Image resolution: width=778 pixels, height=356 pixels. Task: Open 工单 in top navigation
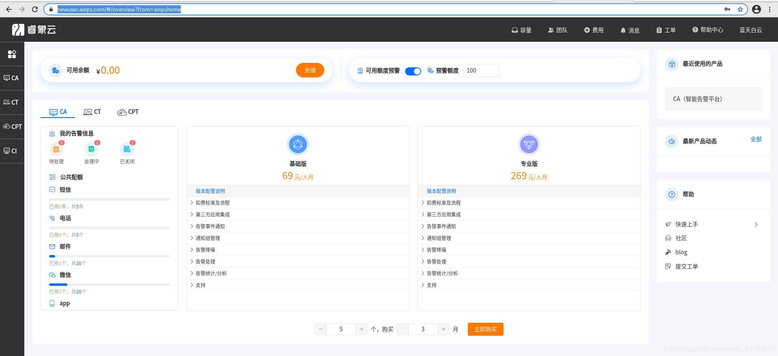[x=666, y=30]
